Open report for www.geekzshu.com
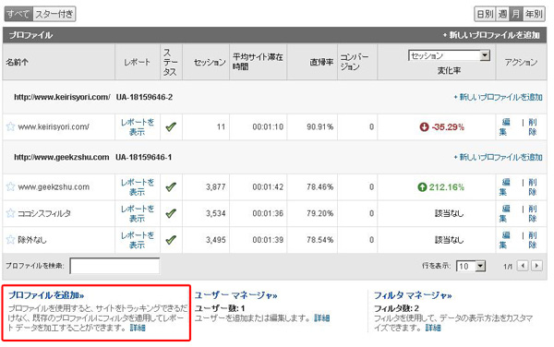554x347 pixels. click(x=137, y=186)
